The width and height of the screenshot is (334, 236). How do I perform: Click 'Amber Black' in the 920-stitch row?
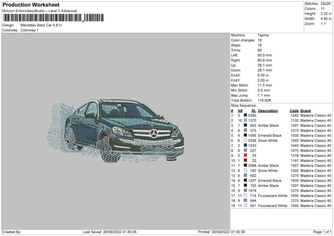click(x=268, y=125)
